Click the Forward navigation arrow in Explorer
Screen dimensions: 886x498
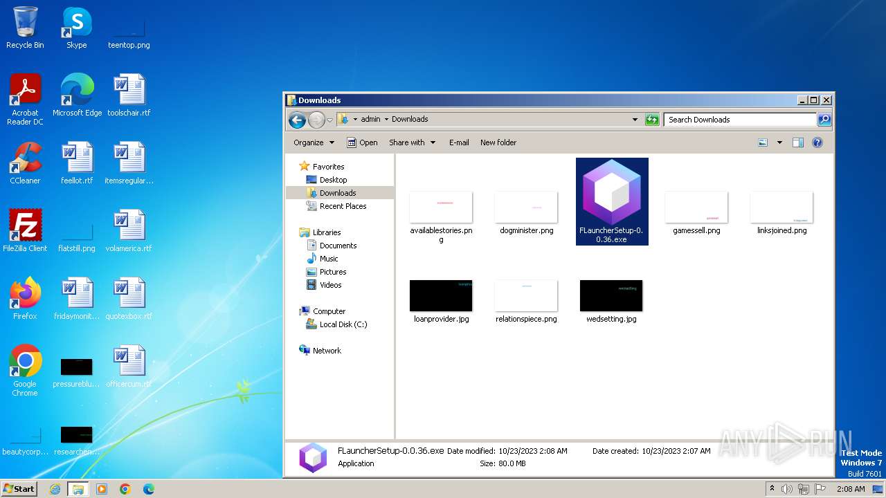(x=316, y=120)
